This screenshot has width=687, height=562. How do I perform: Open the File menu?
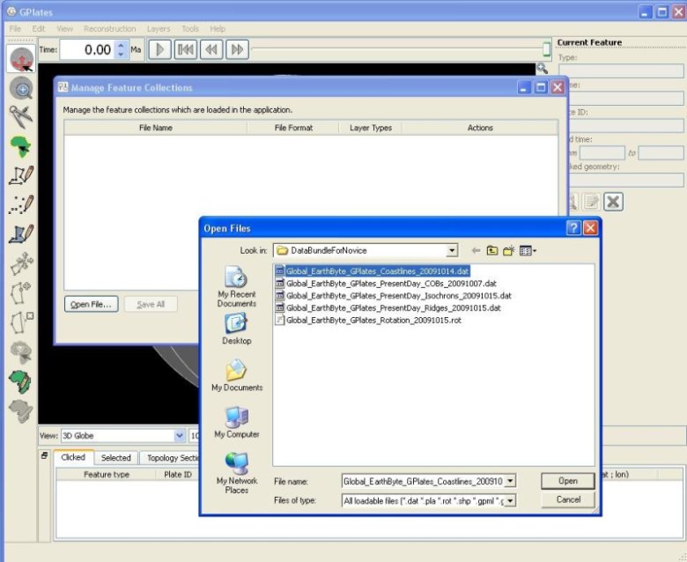coord(15,28)
